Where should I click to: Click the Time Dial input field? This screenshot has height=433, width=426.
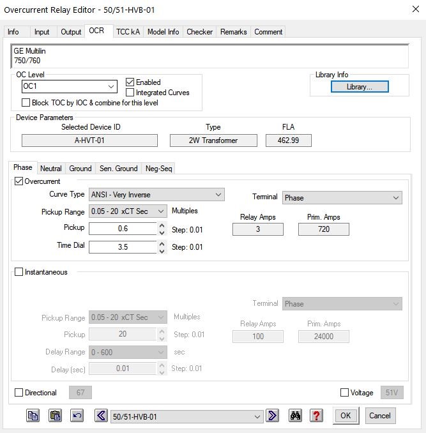click(x=123, y=247)
